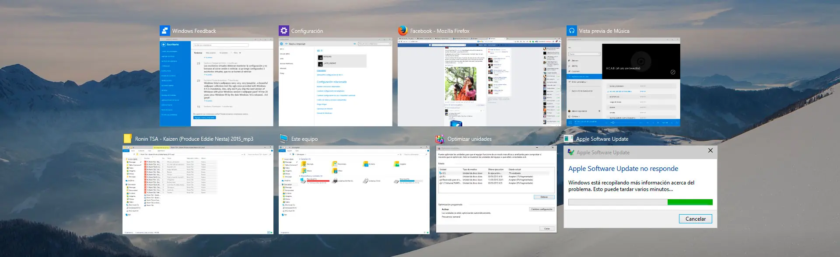This screenshot has height=257, width=840.
Task: Click the Música headphones app icon
Action: point(572,31)
